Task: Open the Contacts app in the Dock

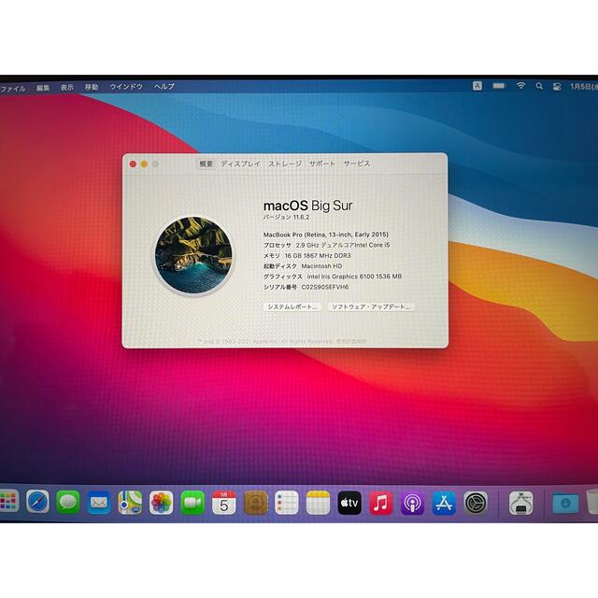Action: (255, 503)
